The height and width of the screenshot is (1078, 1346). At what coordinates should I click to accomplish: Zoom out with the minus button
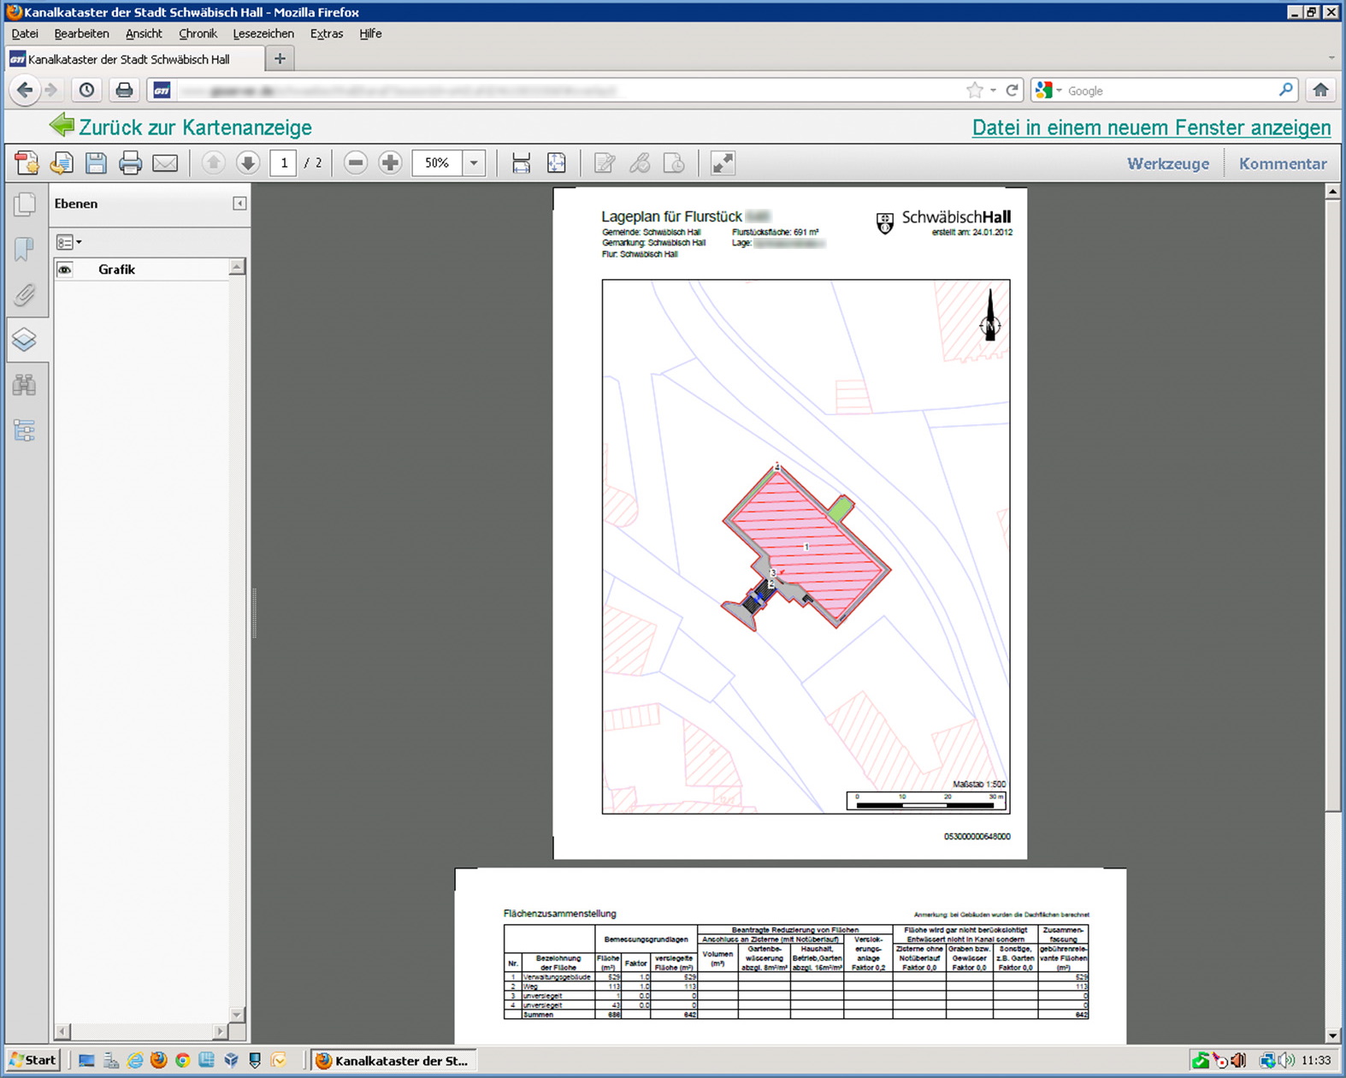(x=356, y=163)
